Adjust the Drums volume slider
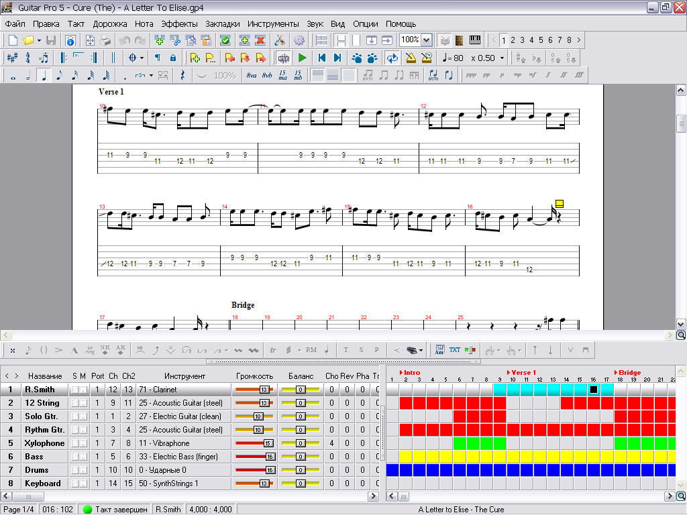This screenshot has height=515, width=687. [254, 470]
